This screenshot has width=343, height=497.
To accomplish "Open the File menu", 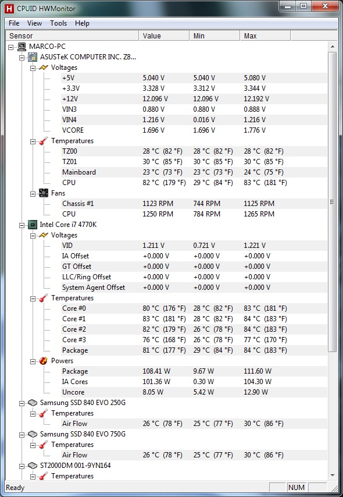I will click(x=14, y=23).
